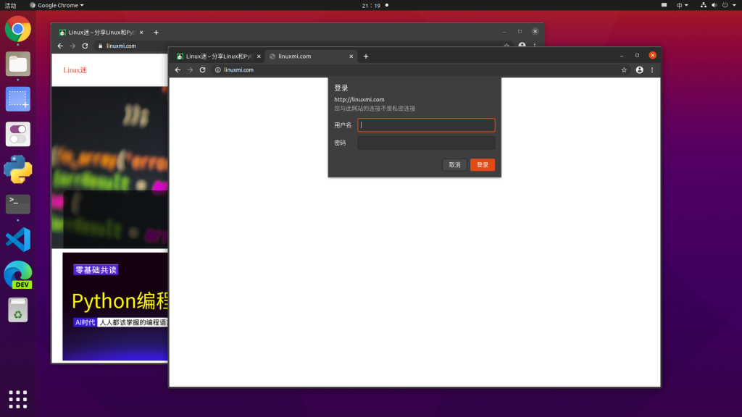The image size is (742, 417).
Task: Open the Chrome profile avatar icon in front window
Action: tap(639, 70)
